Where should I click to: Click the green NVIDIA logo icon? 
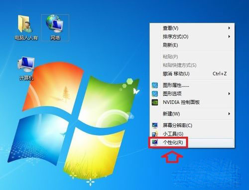coord(155,102)
